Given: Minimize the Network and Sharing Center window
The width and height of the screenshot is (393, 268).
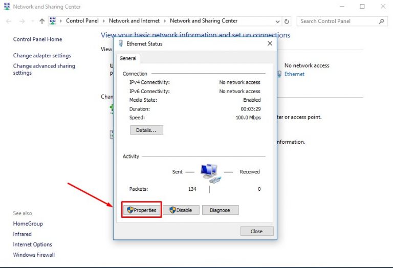Looking at the screenshot, I should click(x=342, y=7).
